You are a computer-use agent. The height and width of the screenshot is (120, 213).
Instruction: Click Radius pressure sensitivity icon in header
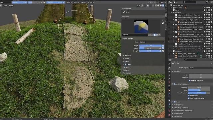click(44, 2)
